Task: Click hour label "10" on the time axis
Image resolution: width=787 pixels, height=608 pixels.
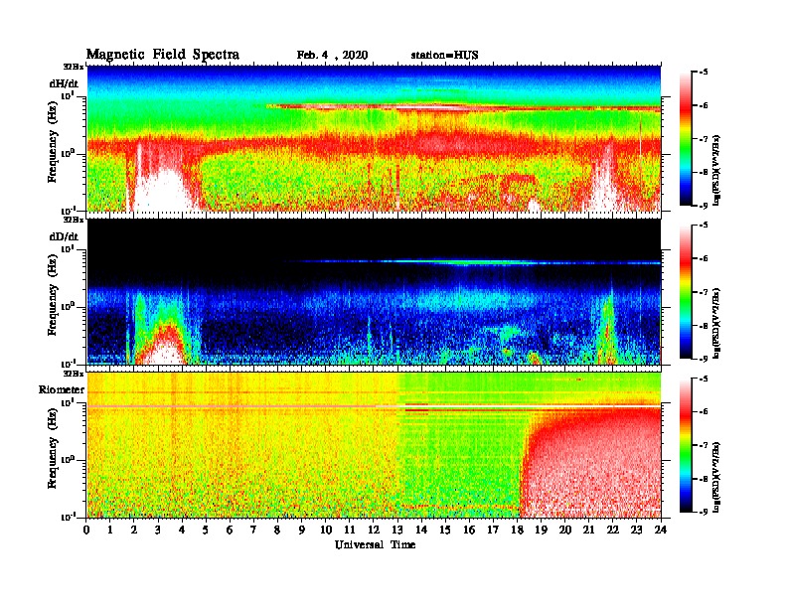Action: 326,531
